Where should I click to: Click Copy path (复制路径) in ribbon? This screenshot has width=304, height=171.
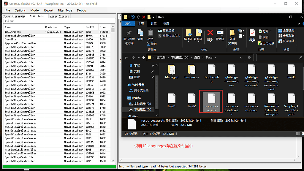point(166,31)
